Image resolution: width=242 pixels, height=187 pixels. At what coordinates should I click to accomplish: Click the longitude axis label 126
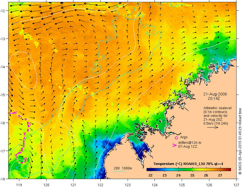(209, 185)
